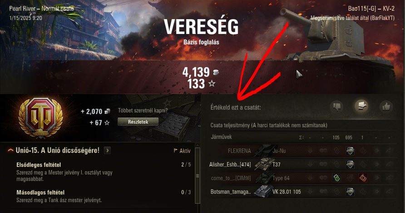Select the neutral middle battle rating
The image size is (405, 213).
point(361,106)
